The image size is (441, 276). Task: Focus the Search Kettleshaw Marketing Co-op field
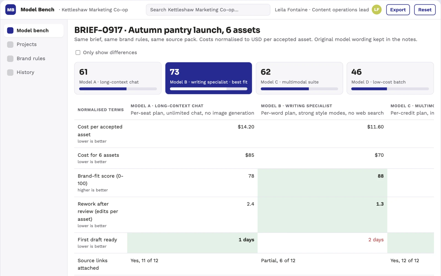[208, 10]
